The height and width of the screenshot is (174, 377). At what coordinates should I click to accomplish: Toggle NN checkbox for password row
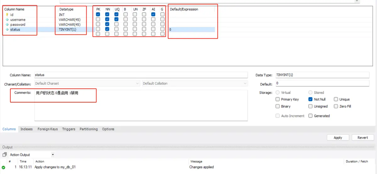coord(107,24)
